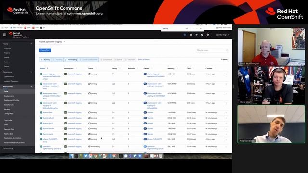Open Daemon Sets in the sidebar
308x173 pixels.
pyautogui.click(x=9, y=129)
